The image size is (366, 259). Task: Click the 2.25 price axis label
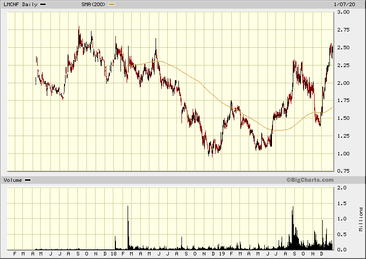click(x=343, y=65)
